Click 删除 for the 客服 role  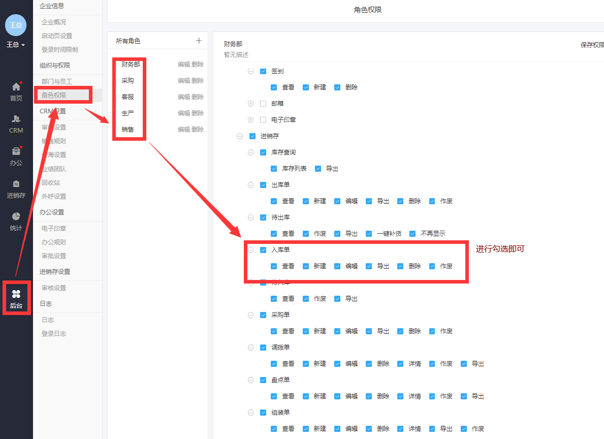pyautogui.click(x=198, y=97)
